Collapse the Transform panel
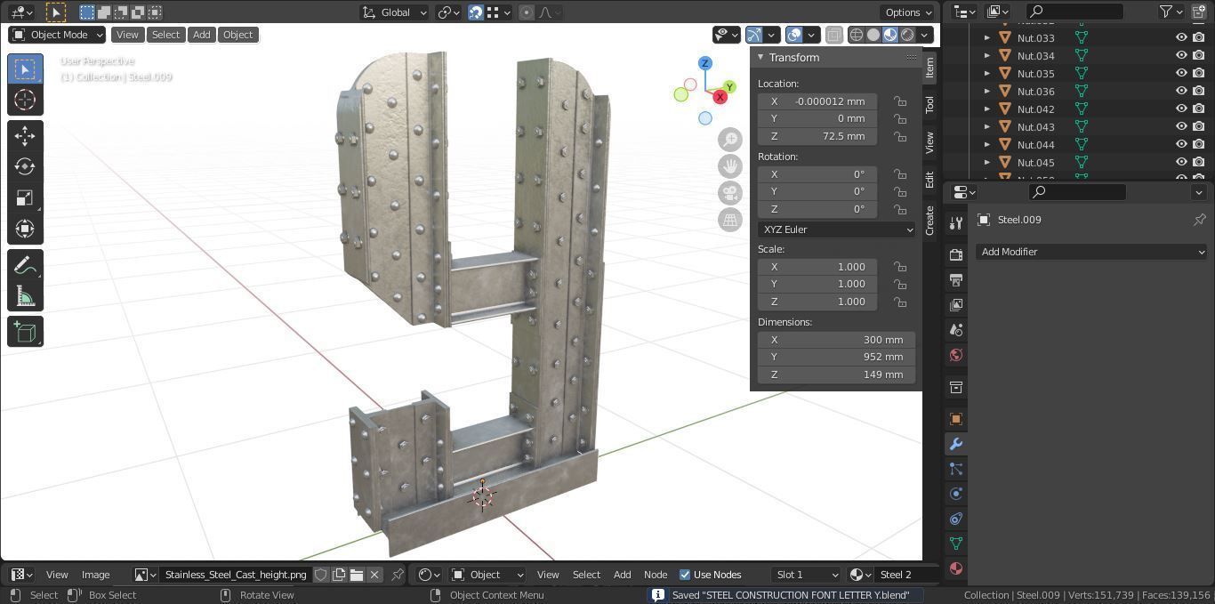This screenshot has width=1215, height=604. (760, 57)
